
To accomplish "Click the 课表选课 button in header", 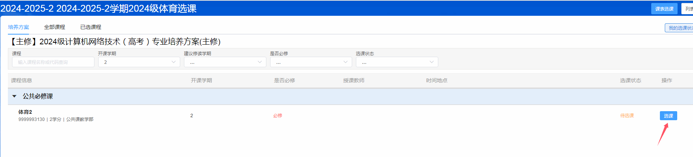I will (x=664, y=9).
